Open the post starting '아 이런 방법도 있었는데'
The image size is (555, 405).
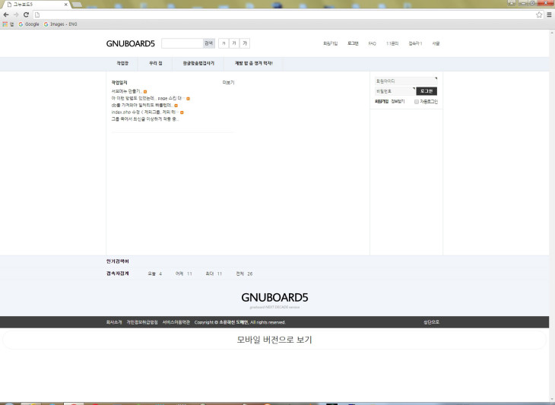pyautogui.click(x=147, y=98)
